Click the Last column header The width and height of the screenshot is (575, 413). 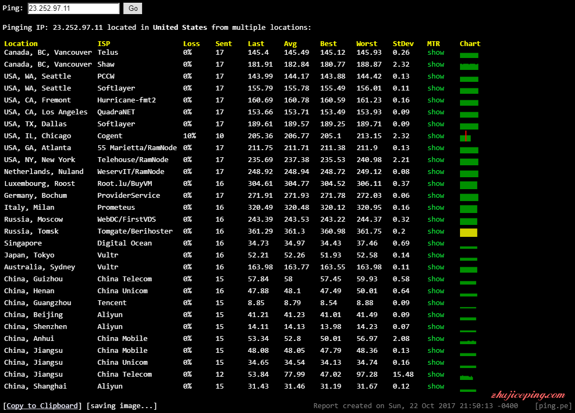click(256, 43)
